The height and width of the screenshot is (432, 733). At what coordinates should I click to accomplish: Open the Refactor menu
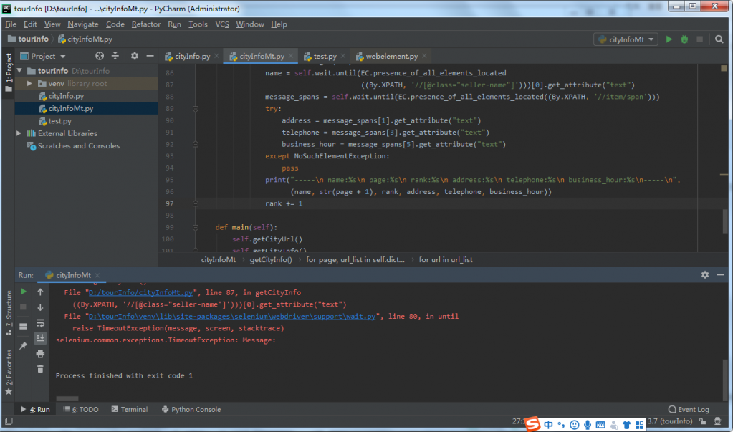[x=146, y=24]
